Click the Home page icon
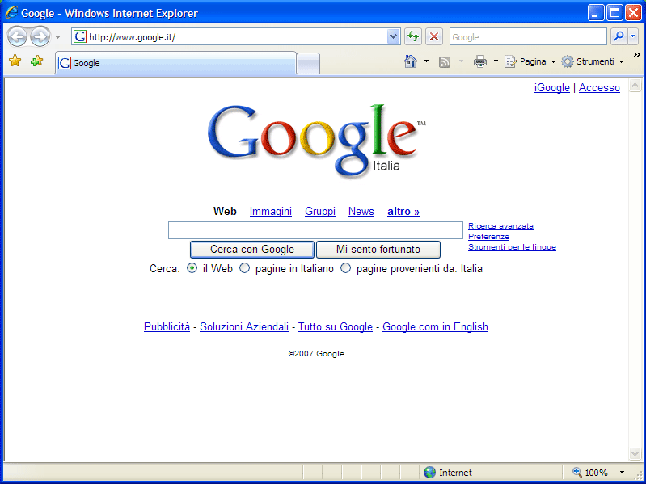646x484 pixels. [x=411, y=61]
